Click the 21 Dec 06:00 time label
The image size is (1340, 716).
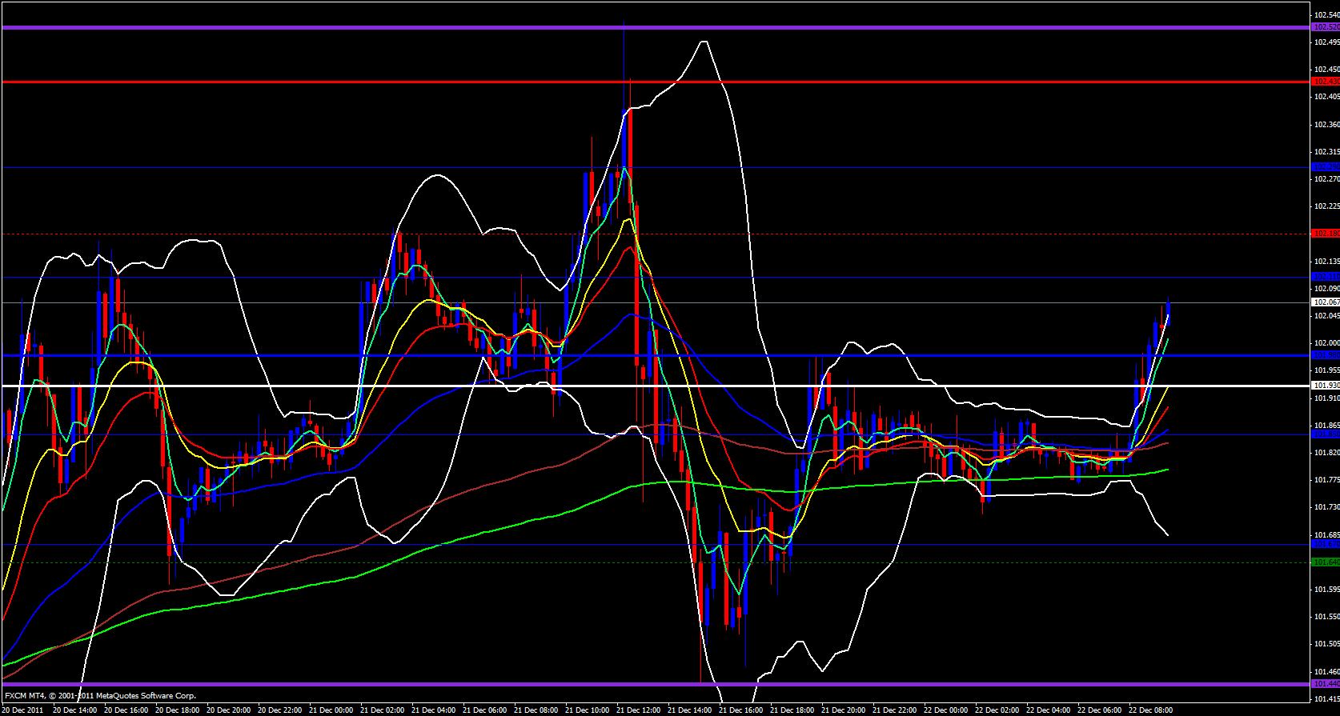click(484, 710)
